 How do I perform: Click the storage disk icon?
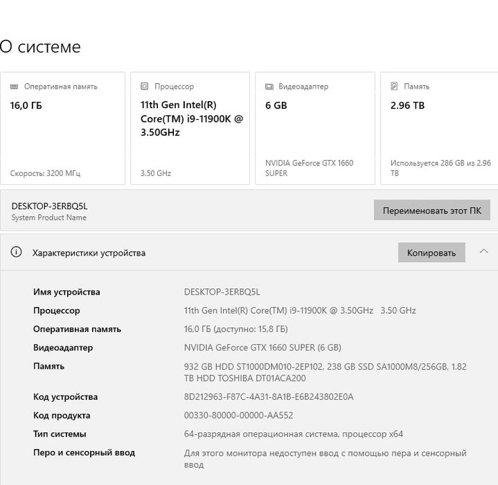tap(394, 87)
